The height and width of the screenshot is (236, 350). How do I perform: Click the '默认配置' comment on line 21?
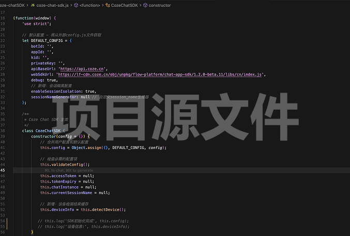62,35
